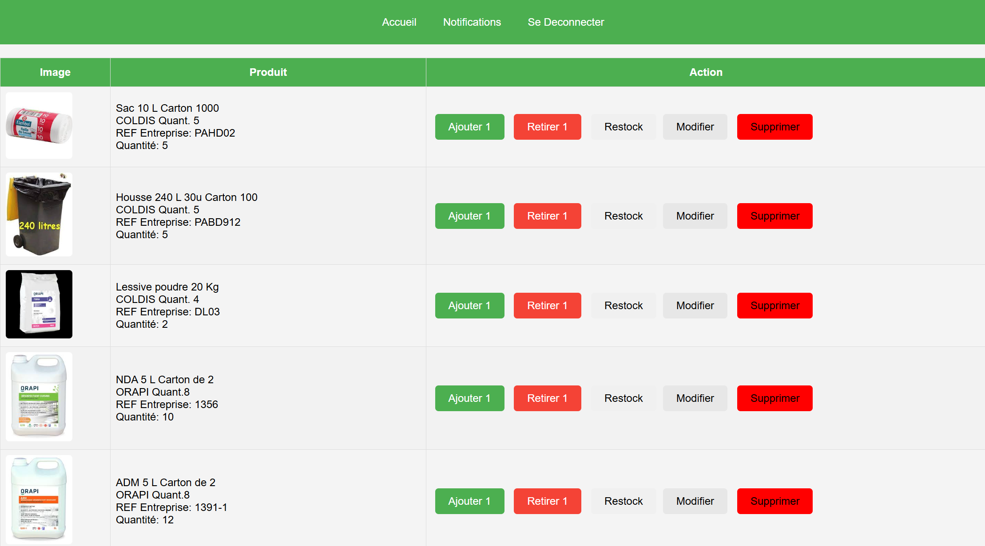985x546 pixels.
Task: Click the Produit column header
Action: (268, 72)
